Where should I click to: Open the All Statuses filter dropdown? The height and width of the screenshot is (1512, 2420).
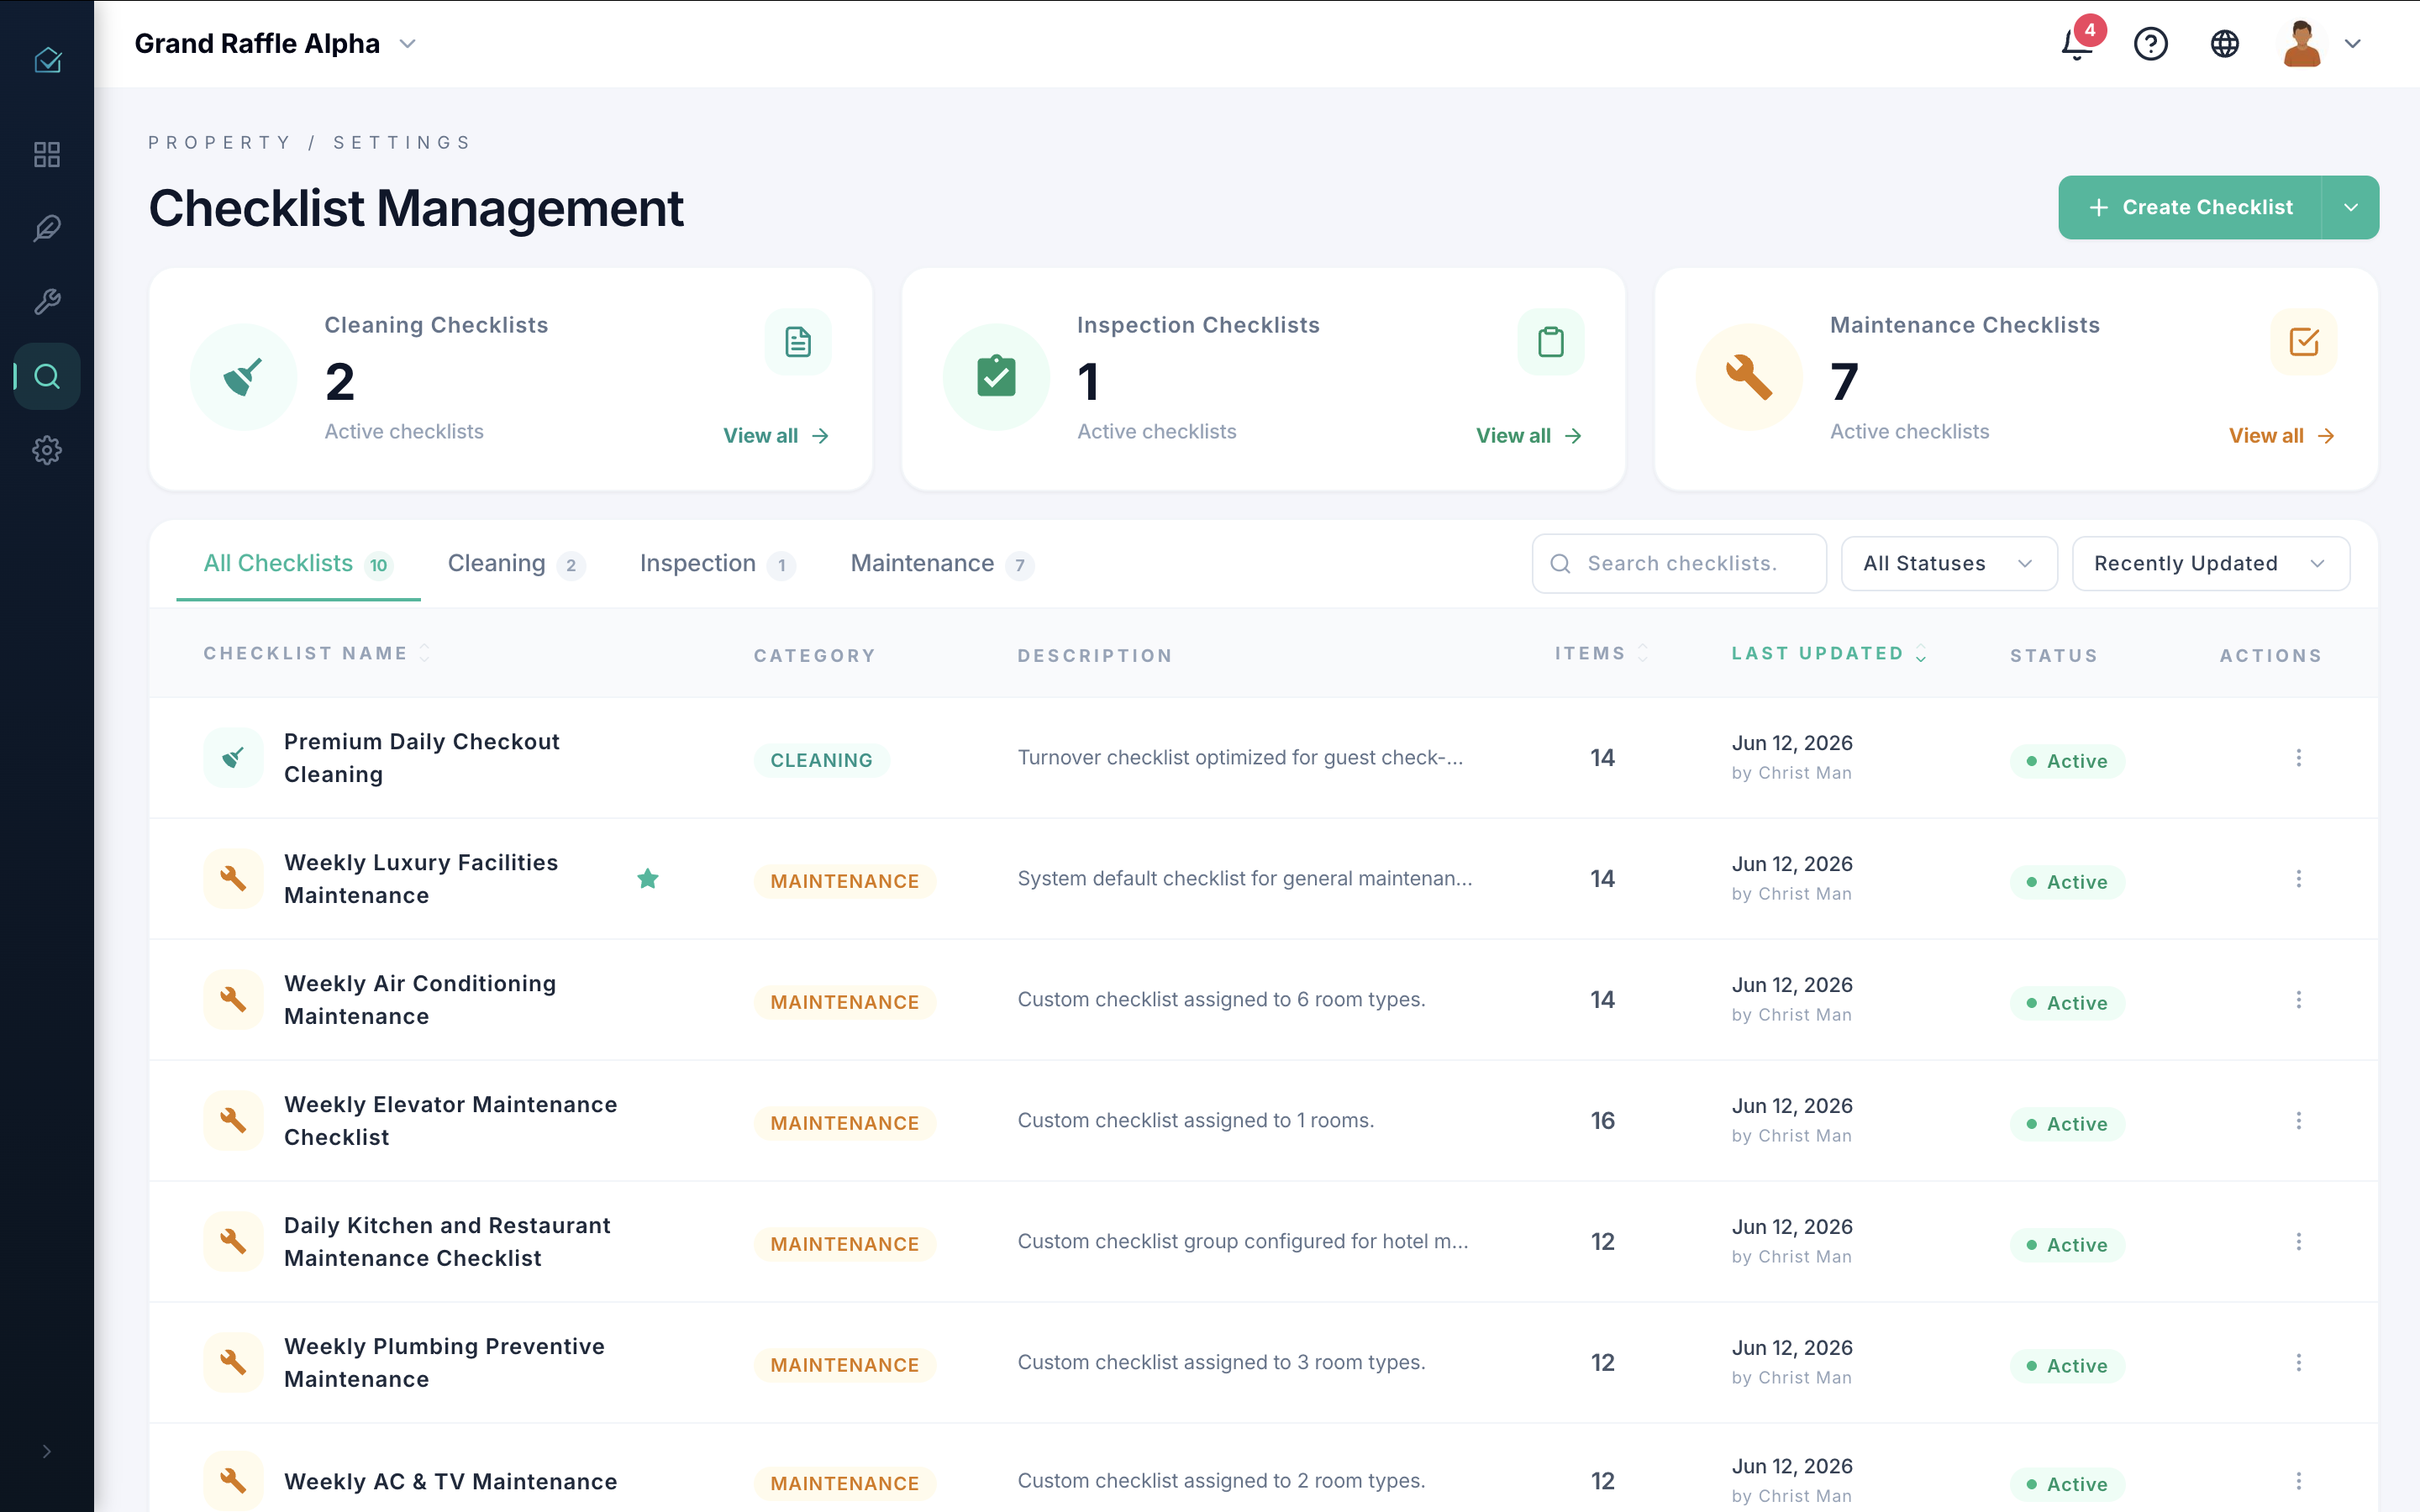(1949, 563)
